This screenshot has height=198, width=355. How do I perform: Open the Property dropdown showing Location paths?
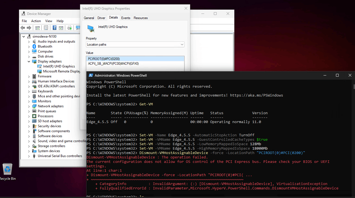135,45
